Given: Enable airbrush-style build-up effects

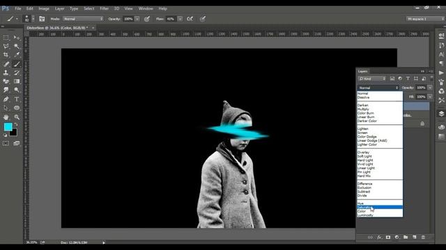Looking at the screenshot, I should [190, 19].
